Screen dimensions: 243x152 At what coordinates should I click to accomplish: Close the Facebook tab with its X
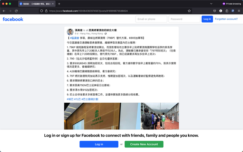coord(53,4)
